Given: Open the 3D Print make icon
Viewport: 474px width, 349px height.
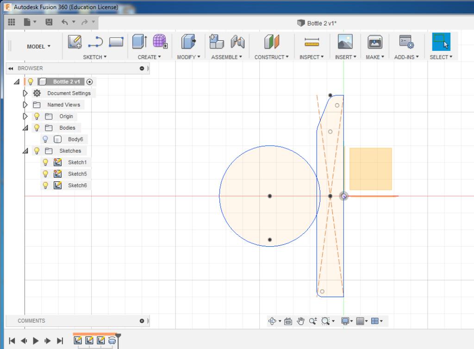Looking at the screenshot, I should (x=374, y=42).
